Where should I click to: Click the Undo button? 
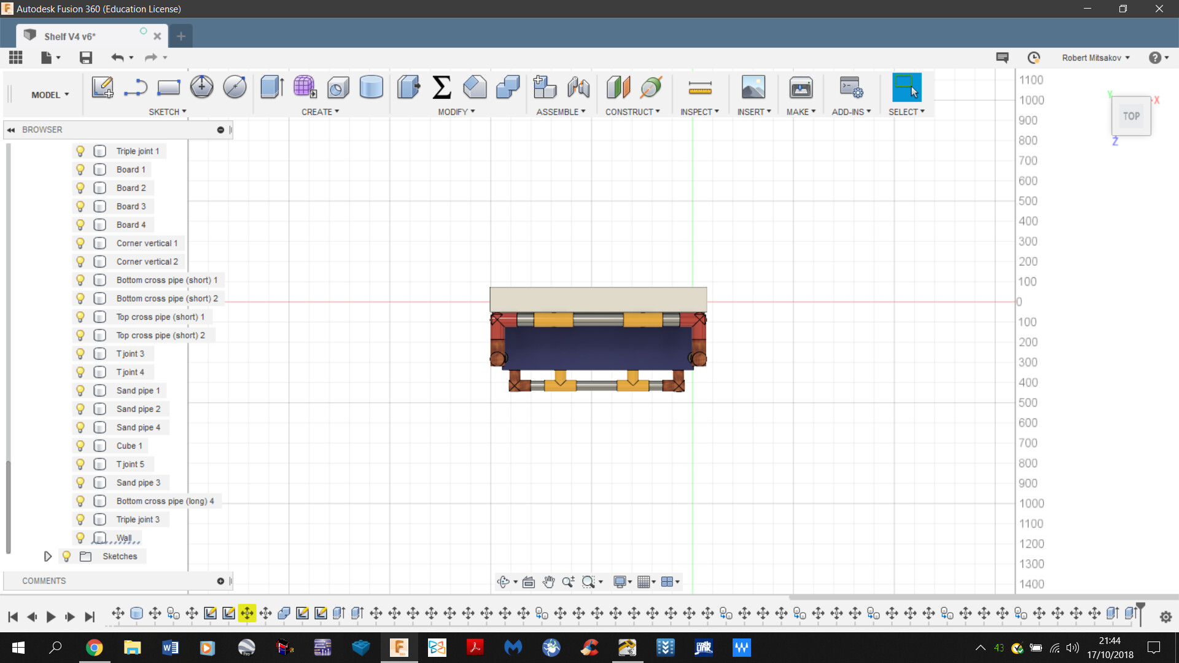click(x=117, y=58)
